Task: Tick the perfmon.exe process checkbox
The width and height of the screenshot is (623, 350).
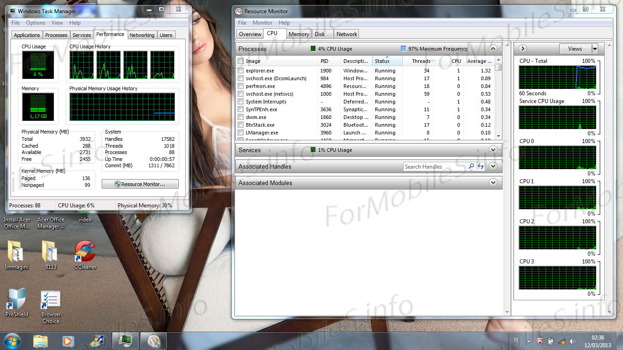Action: click(240, 86)
